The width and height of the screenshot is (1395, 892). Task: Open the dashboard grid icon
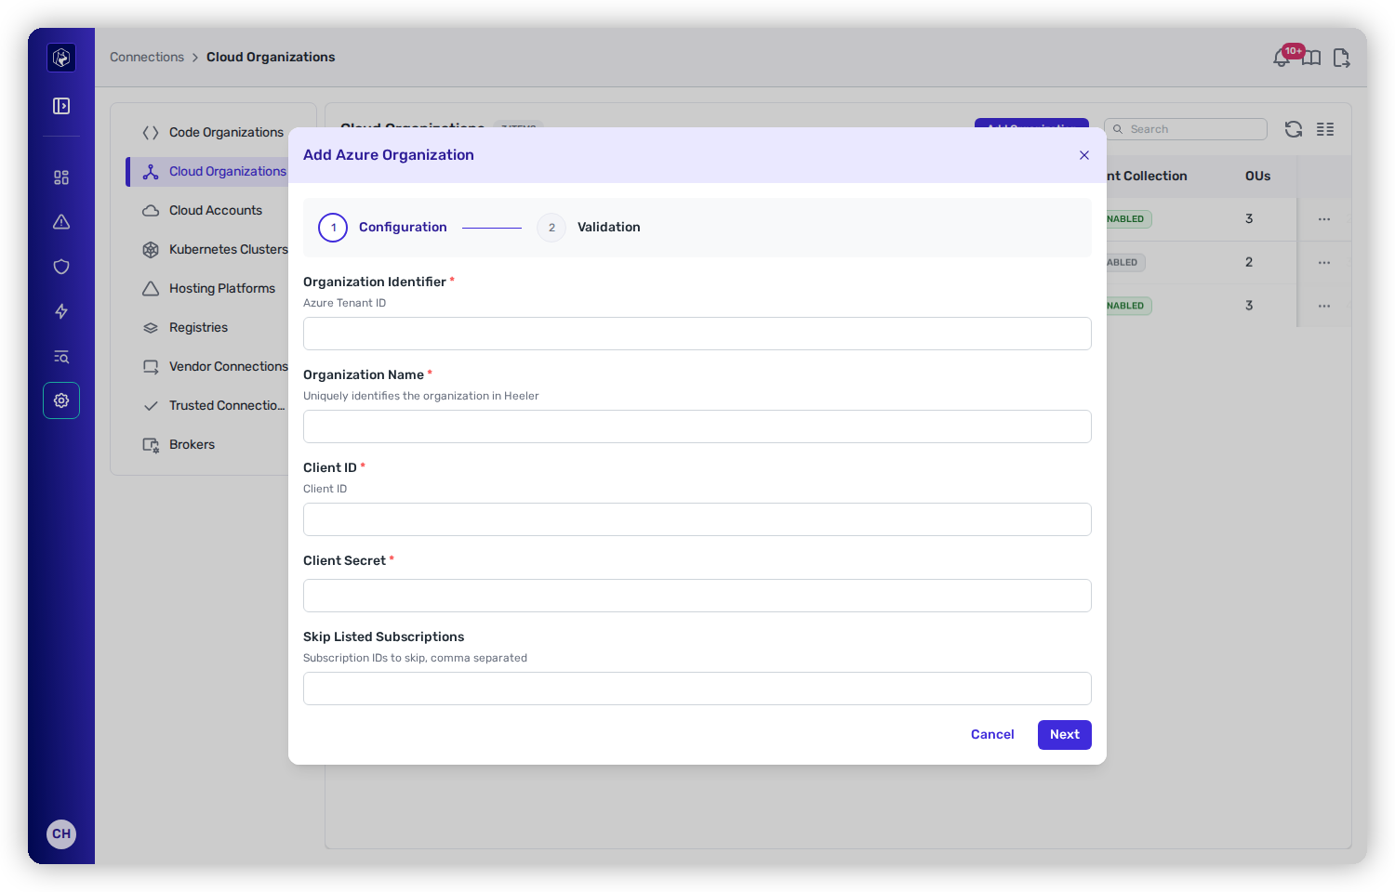coord(61,177)
